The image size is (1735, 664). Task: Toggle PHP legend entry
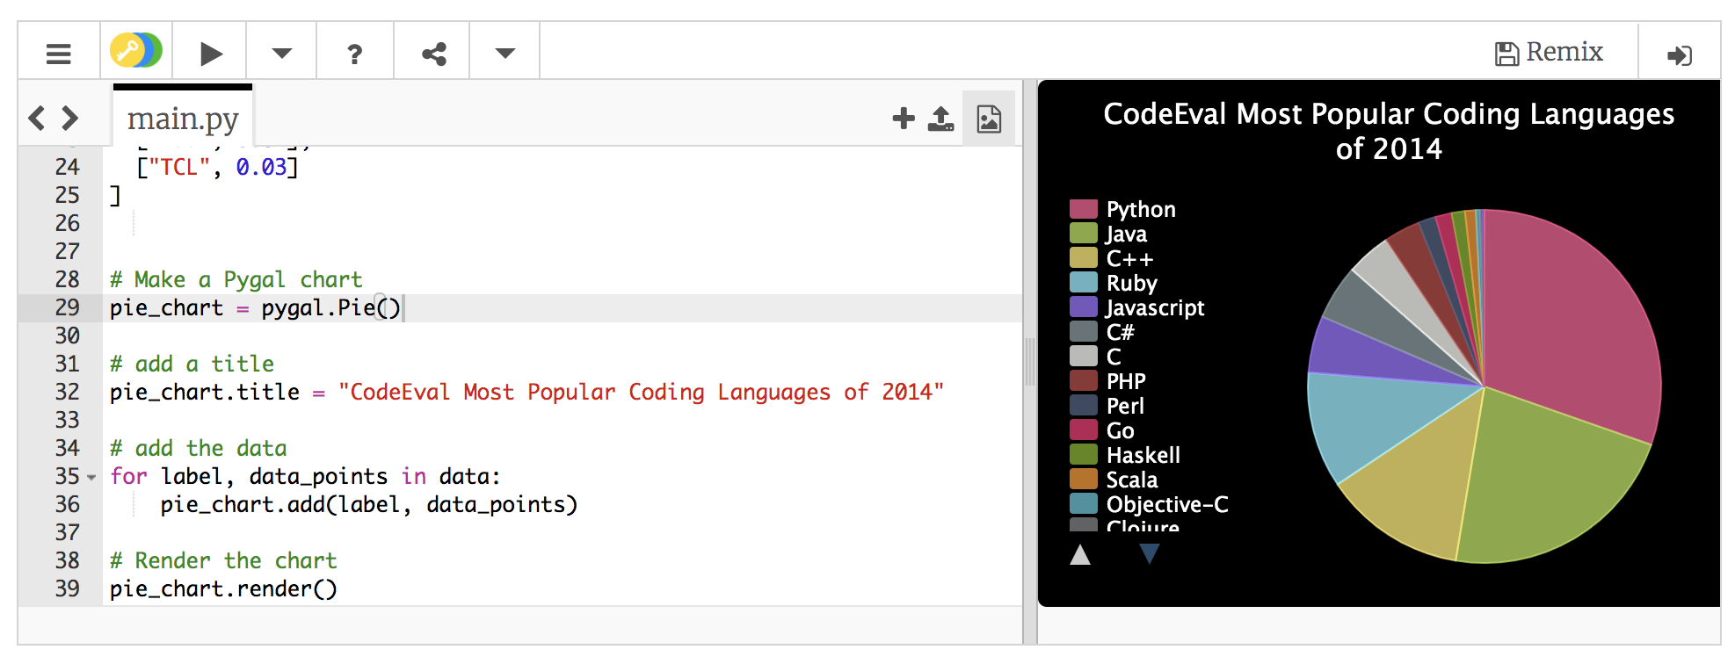(1107, 381)
